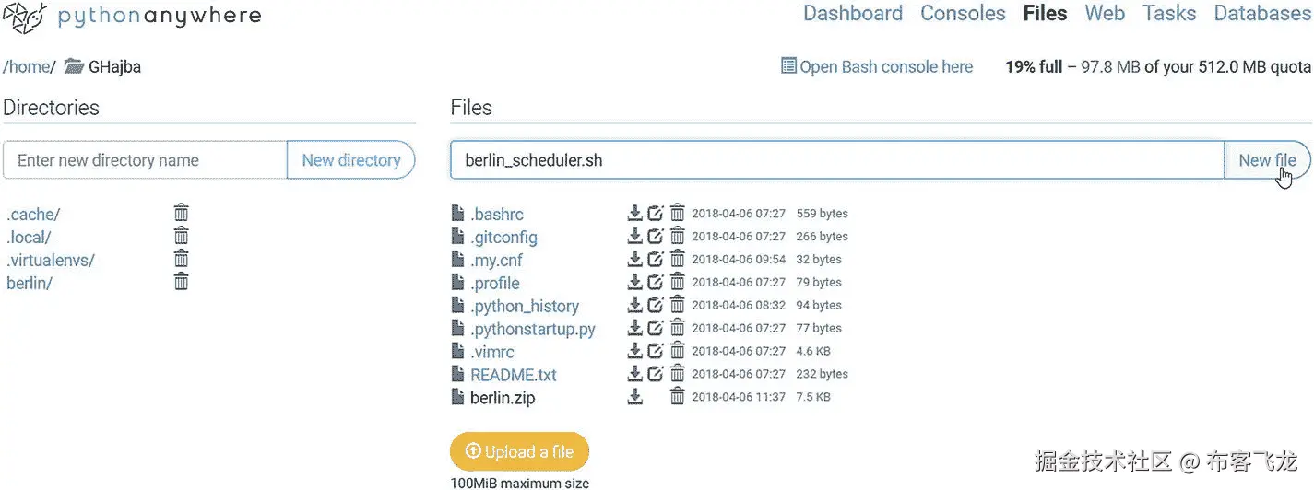Edit the README.txt file
The image size is (1314, 490).
point(656,374)
